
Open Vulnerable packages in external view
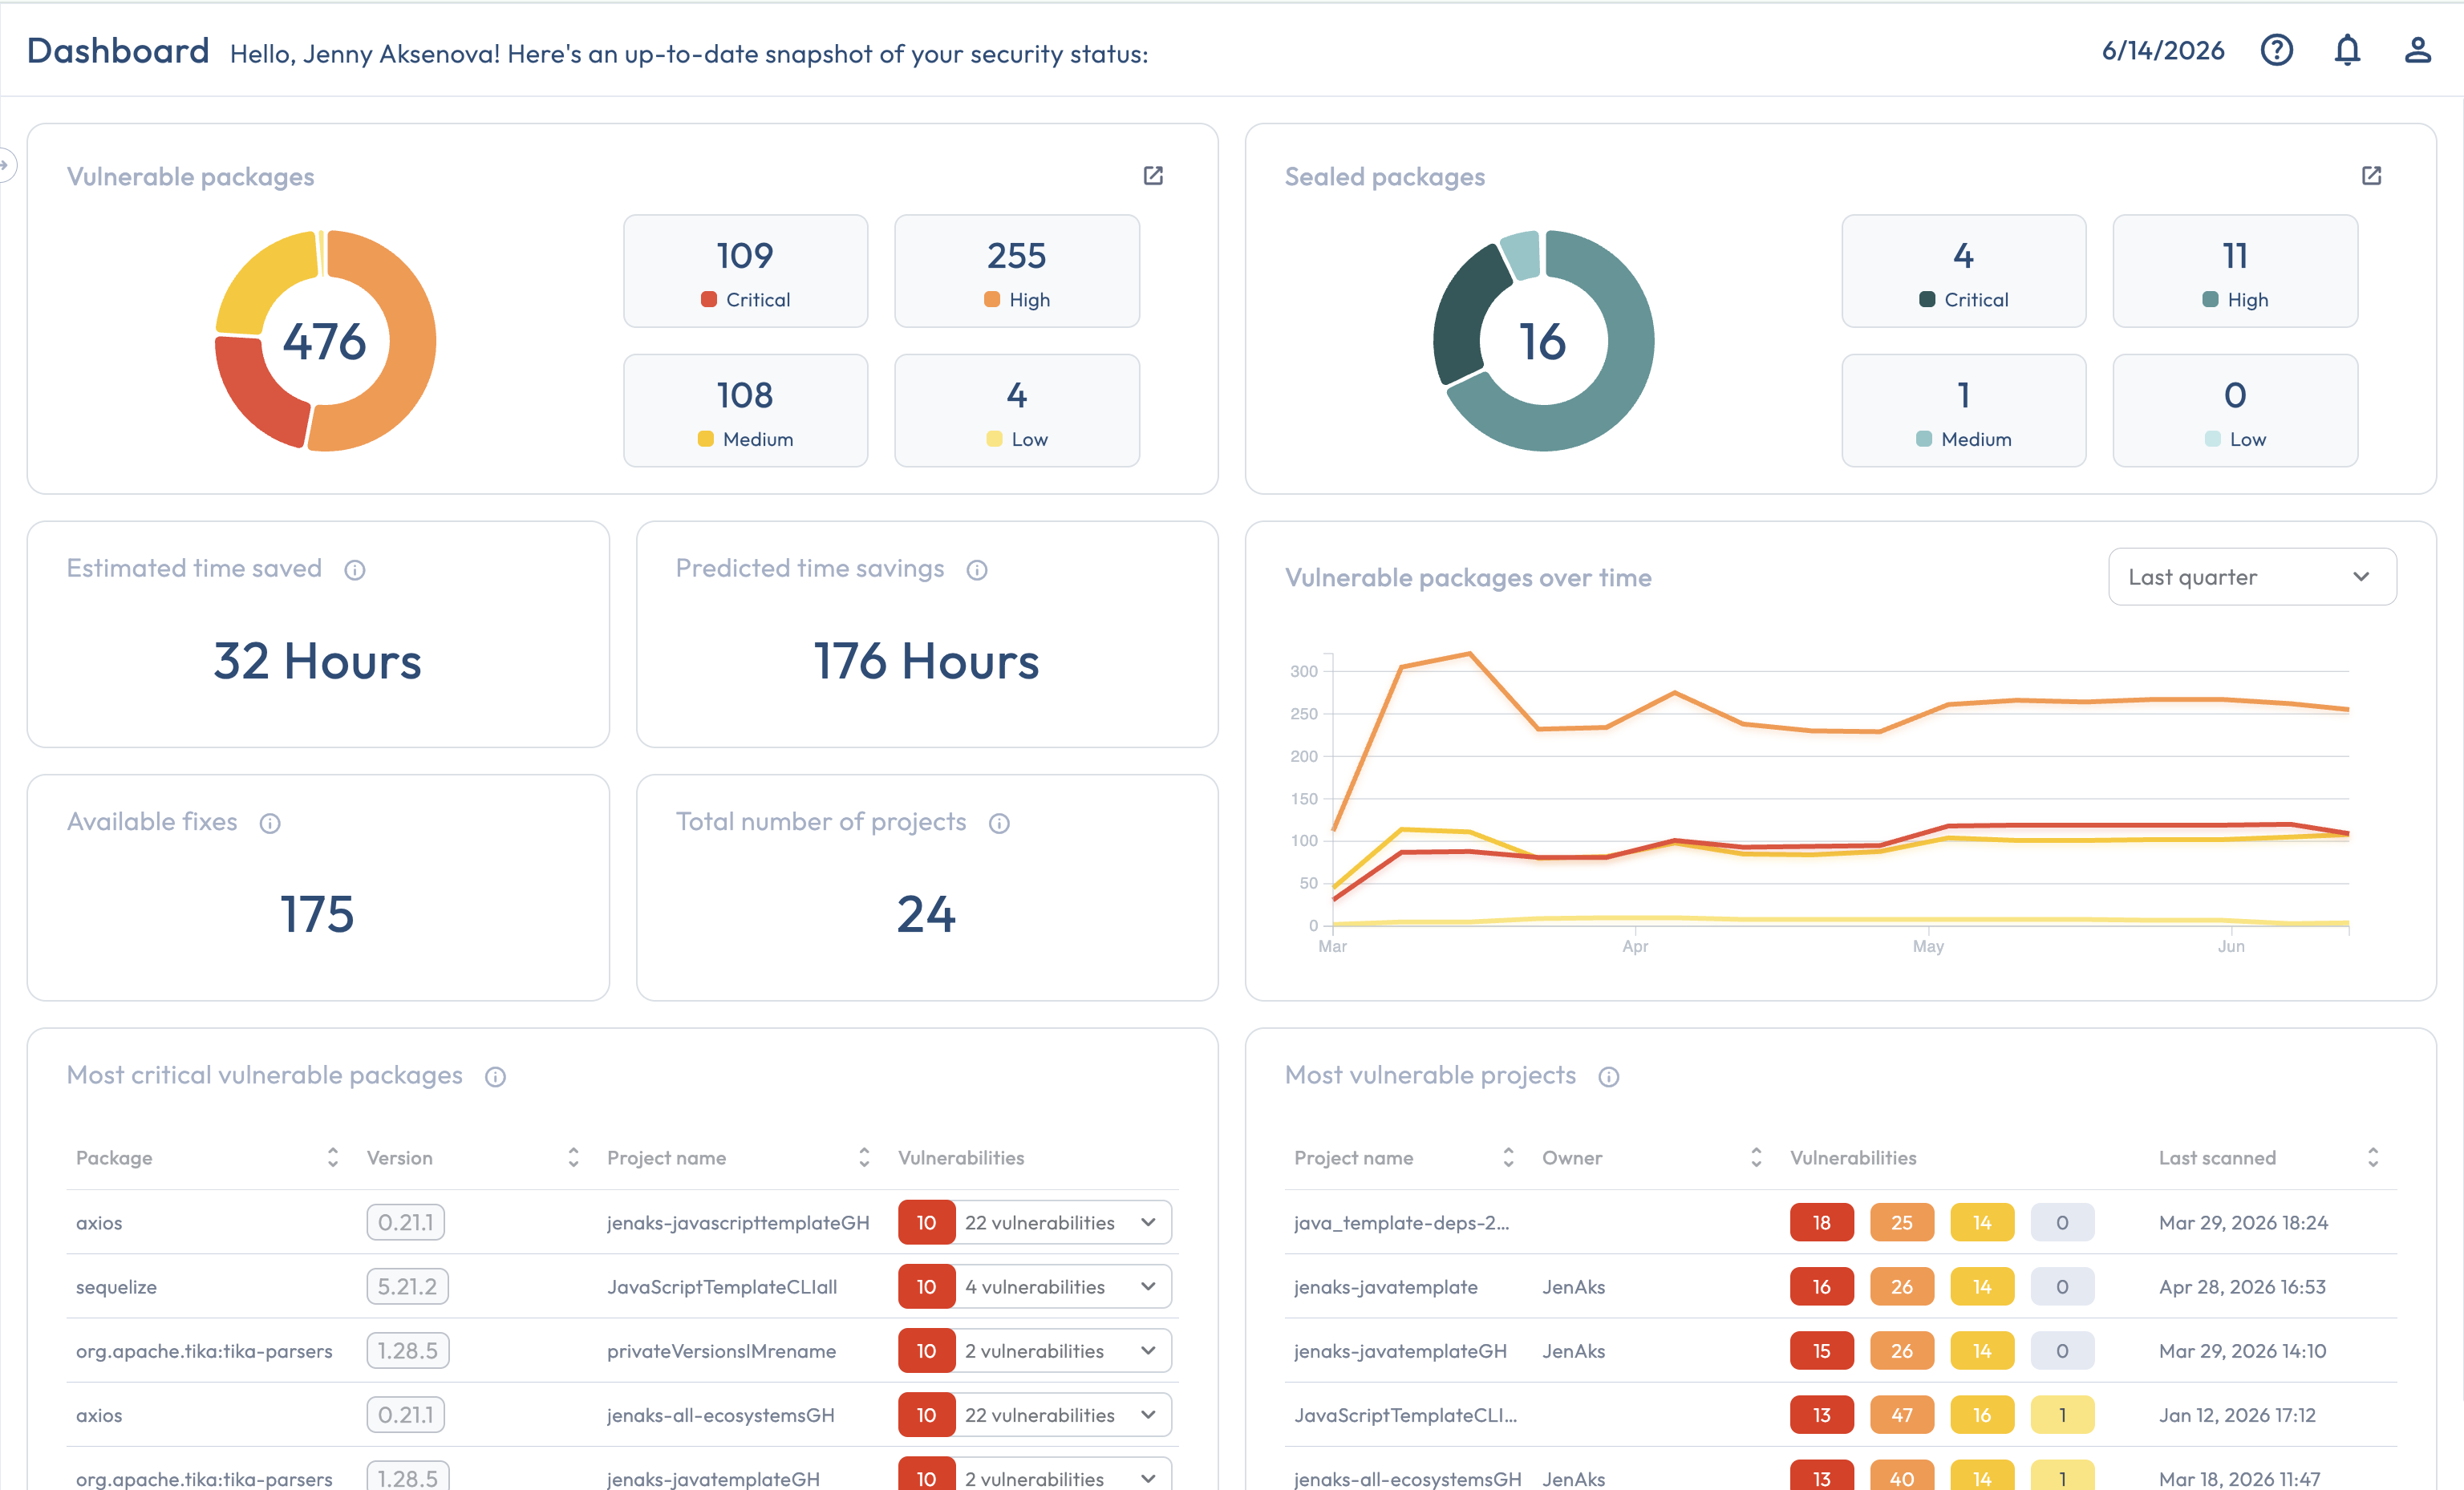coord(1153,176)
